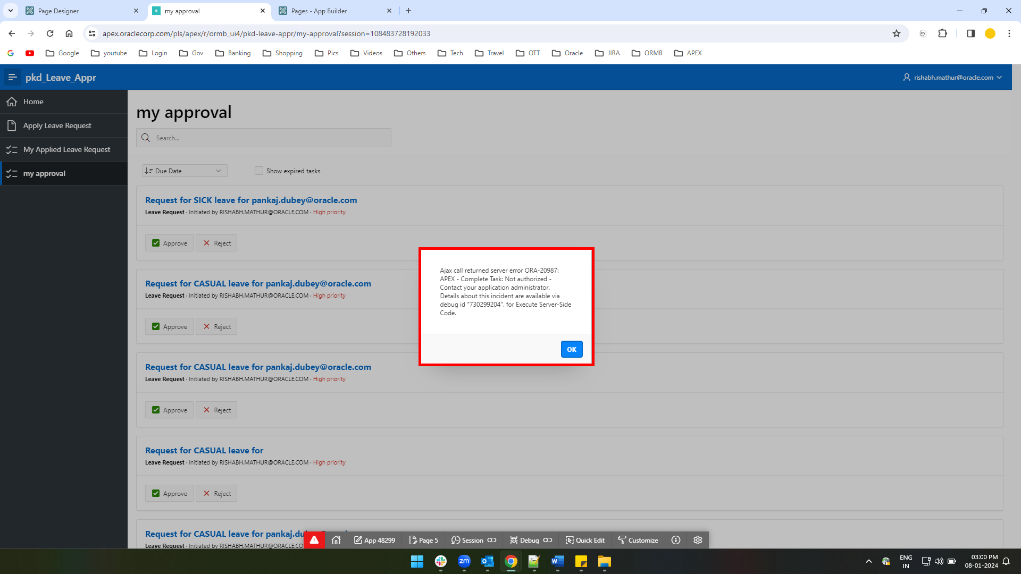This screenshot has width=1021, height=574.
Task: Enable Show expired tasks
Action: coord(259,171)
